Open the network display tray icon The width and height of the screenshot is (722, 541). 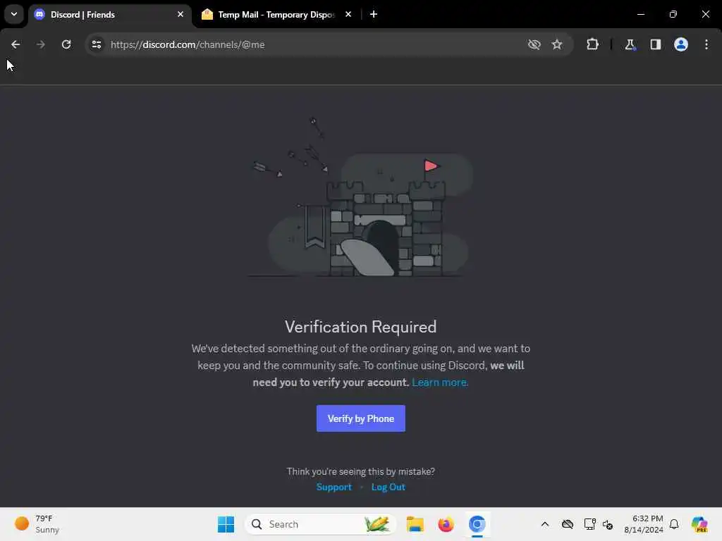coord(589,524)
